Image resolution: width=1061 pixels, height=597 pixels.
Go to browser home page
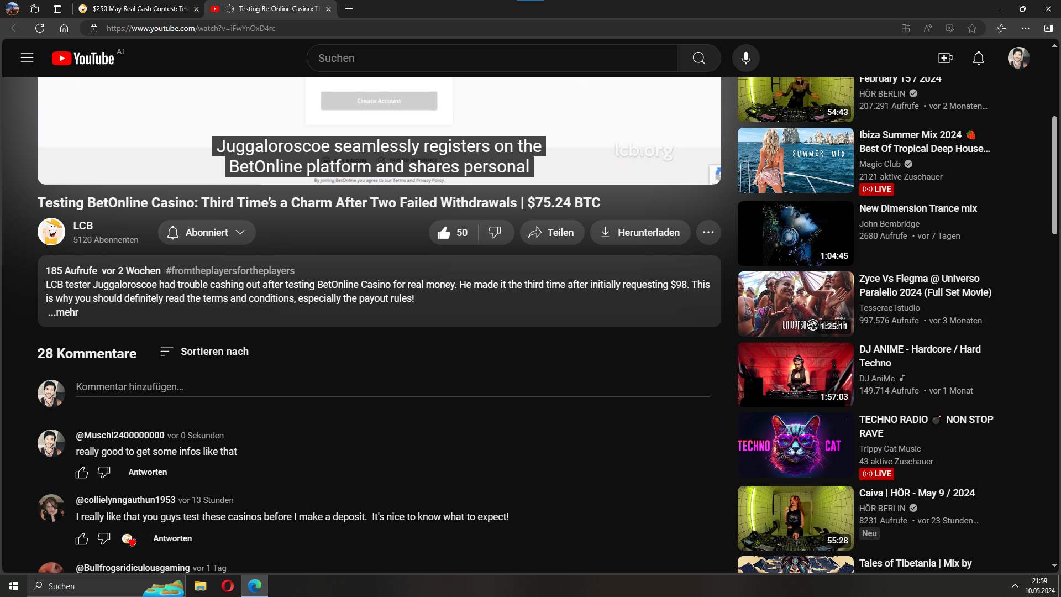tap(64, 28)
